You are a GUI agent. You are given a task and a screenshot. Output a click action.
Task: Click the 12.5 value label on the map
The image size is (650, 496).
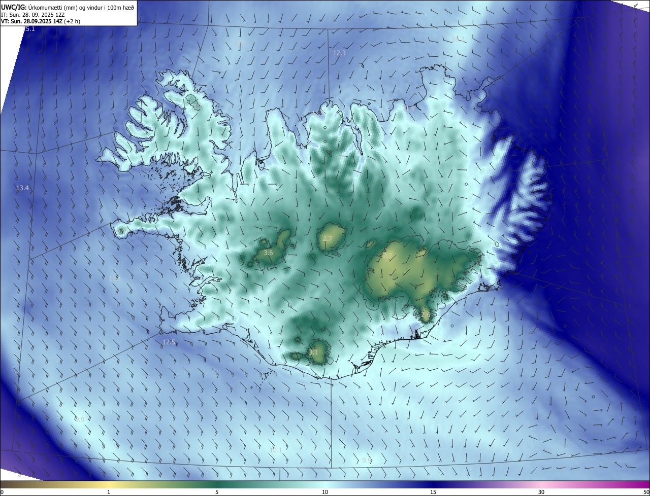(169, 342)
